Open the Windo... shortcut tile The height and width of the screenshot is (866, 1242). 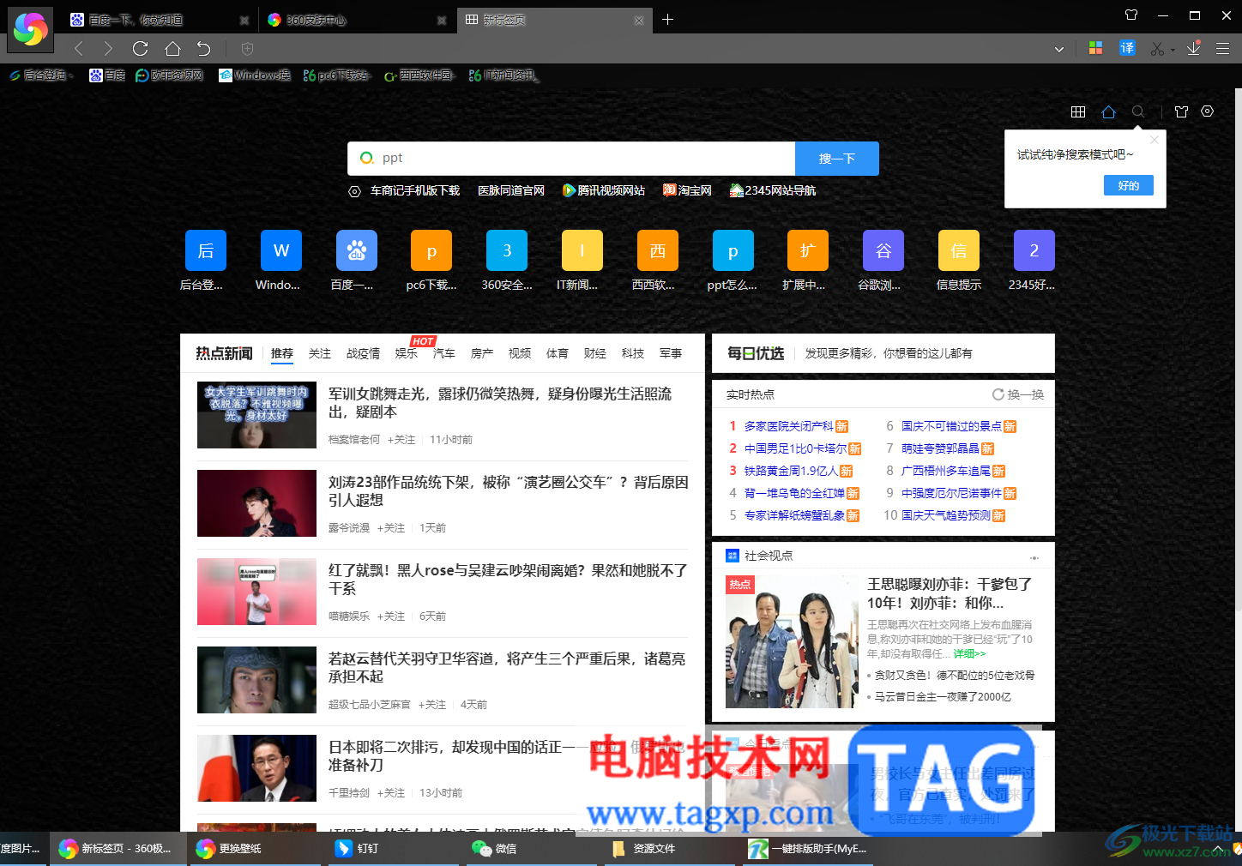[281, 250]
